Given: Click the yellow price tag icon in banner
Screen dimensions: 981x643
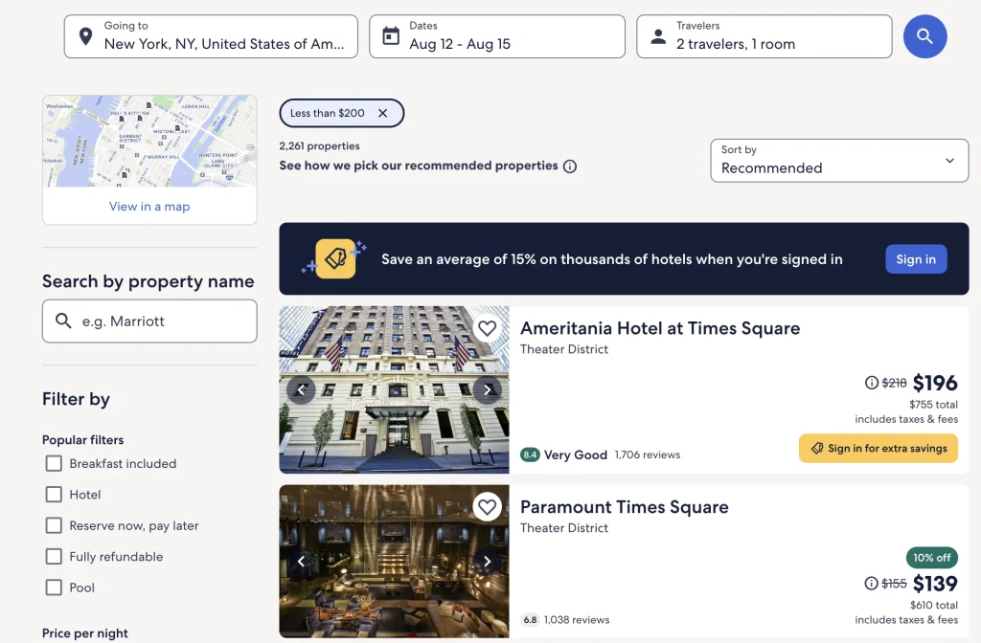Looking at the screenshot, I should pyautogui.click(x=335, y=258).
